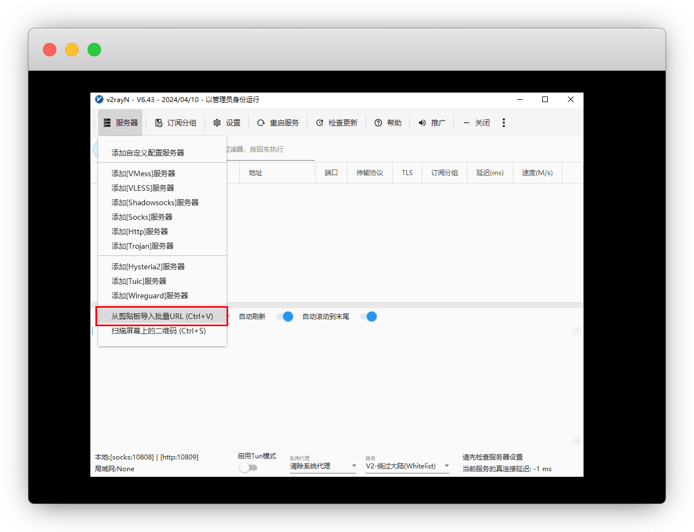The width and height of the screenshot is (694, 532).
Task: Click the 推广 promotion speaker icon
Action: click(422, 123)
